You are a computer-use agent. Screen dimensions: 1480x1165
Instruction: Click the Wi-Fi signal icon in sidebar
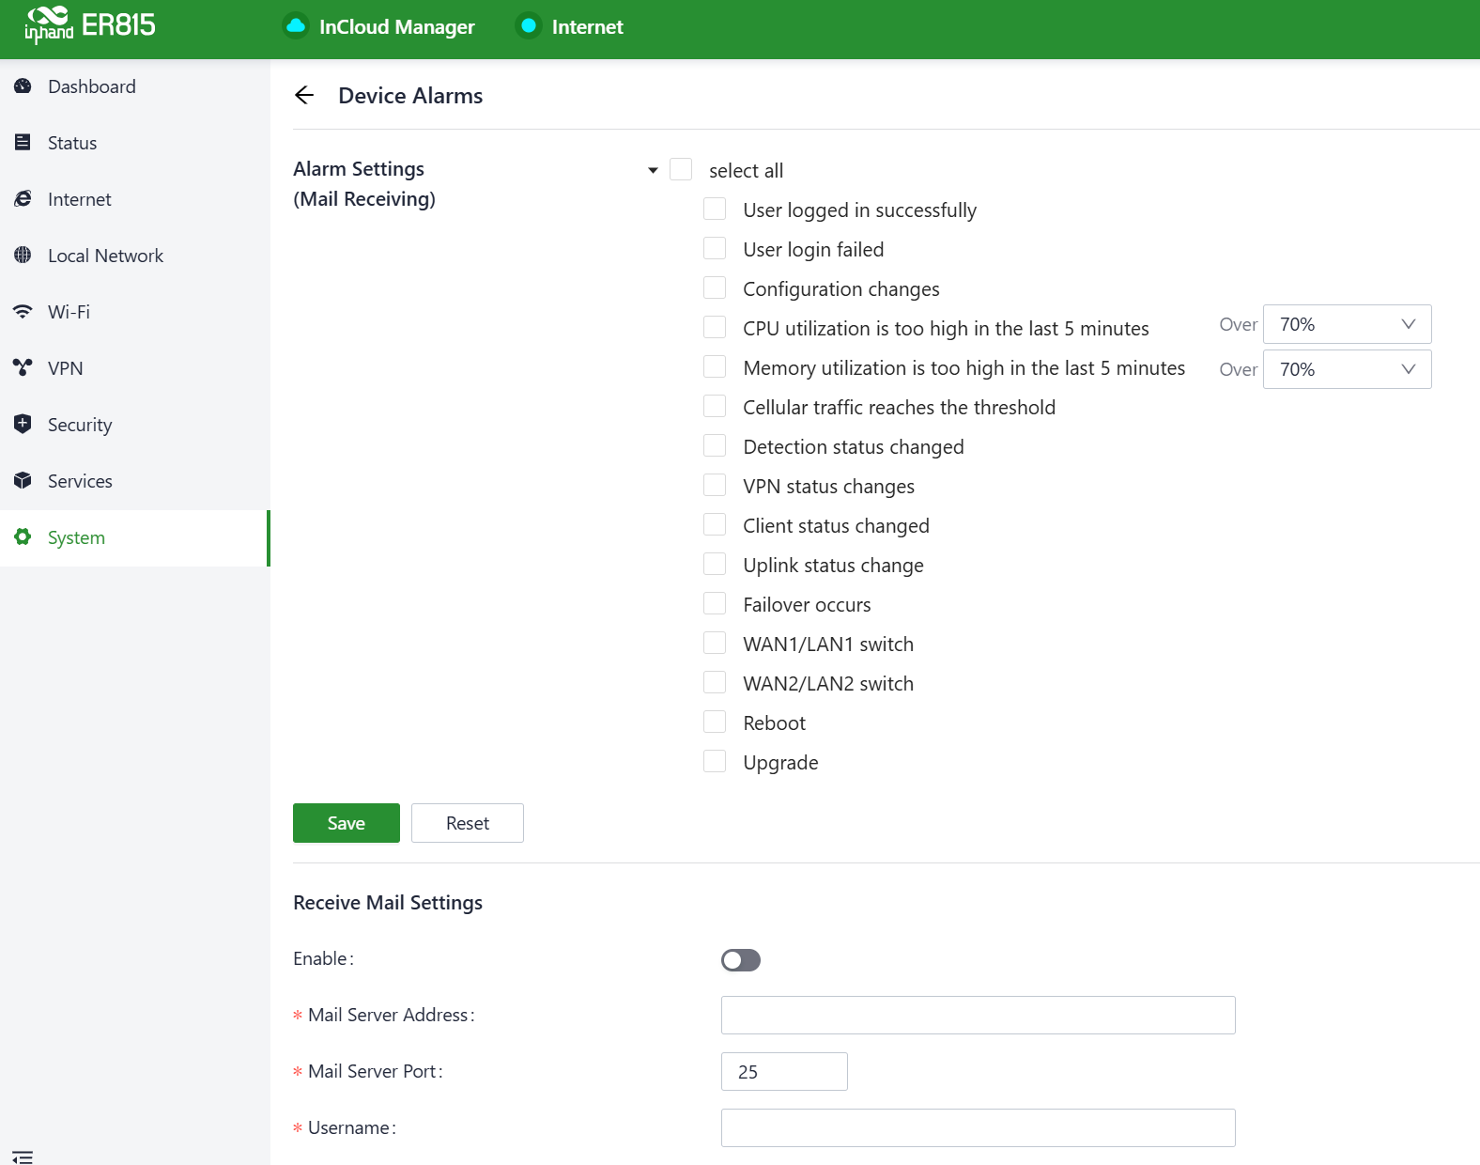point(23,312)
